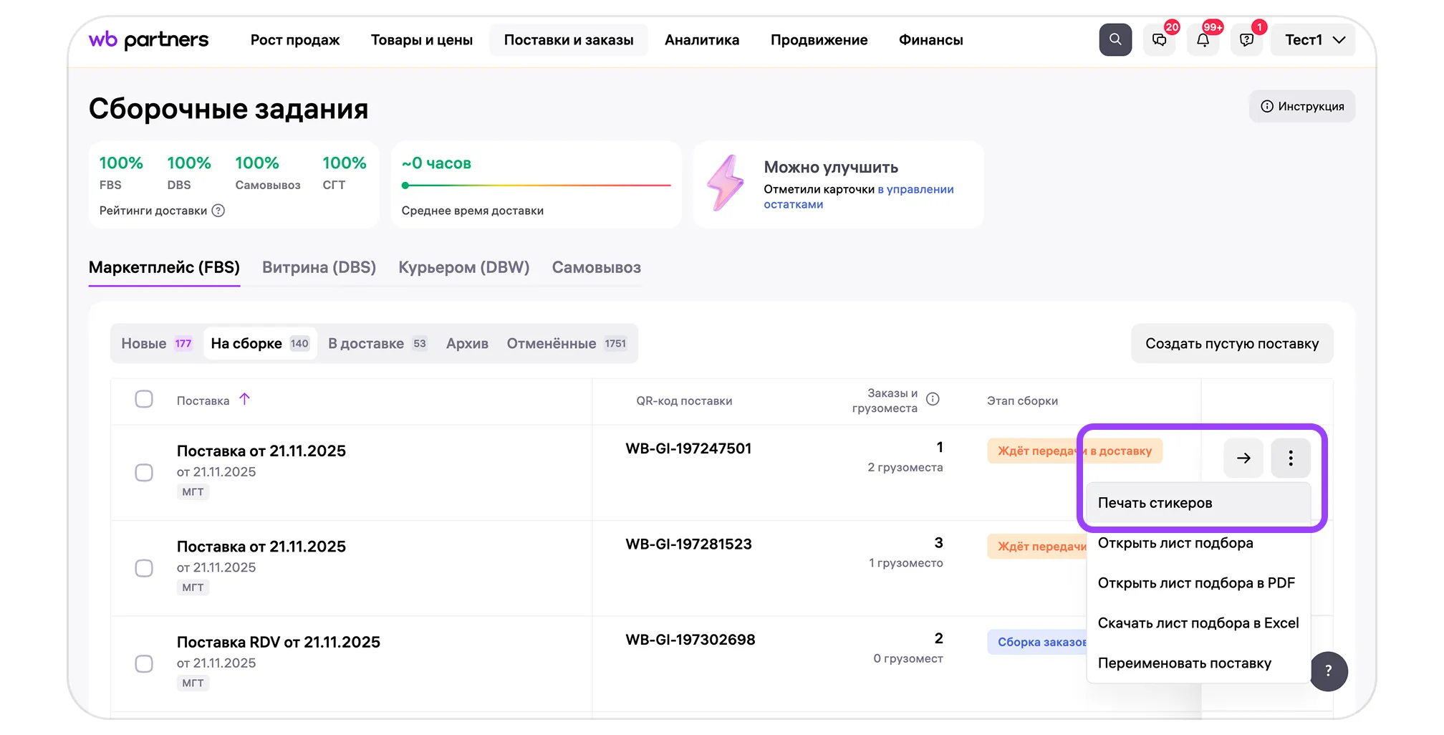1444x735 pixels.
Task: Toggle select-all checkbox in table header
Action: coord(144,399)
